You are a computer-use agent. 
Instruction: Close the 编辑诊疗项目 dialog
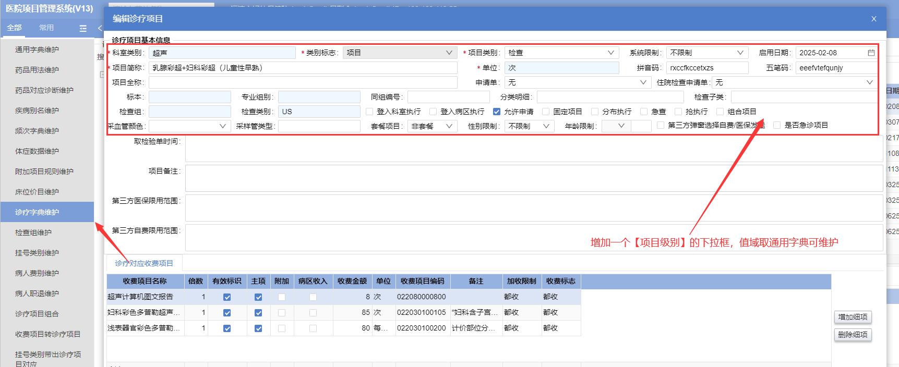pyautogui.click(x=874, y=19)
